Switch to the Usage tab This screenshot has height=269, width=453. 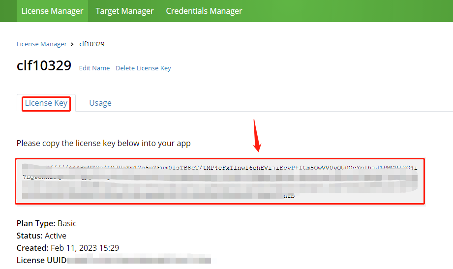point(100,103)
